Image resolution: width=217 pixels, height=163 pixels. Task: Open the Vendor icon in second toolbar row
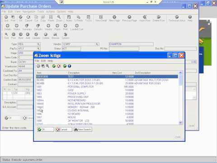(48, 26)
